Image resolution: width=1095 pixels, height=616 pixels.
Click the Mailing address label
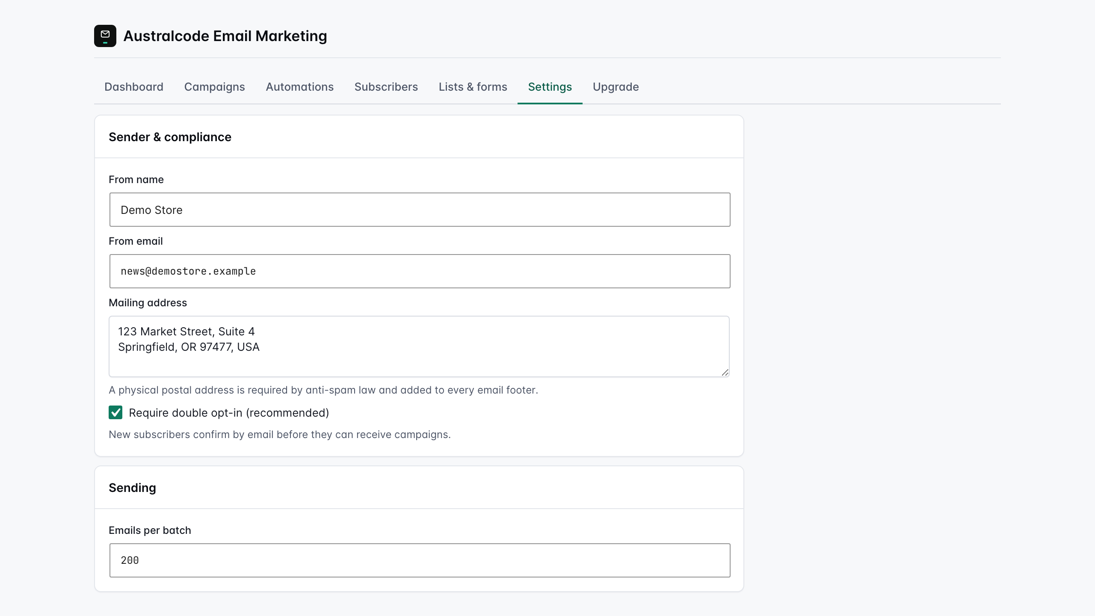coord(148,303)
